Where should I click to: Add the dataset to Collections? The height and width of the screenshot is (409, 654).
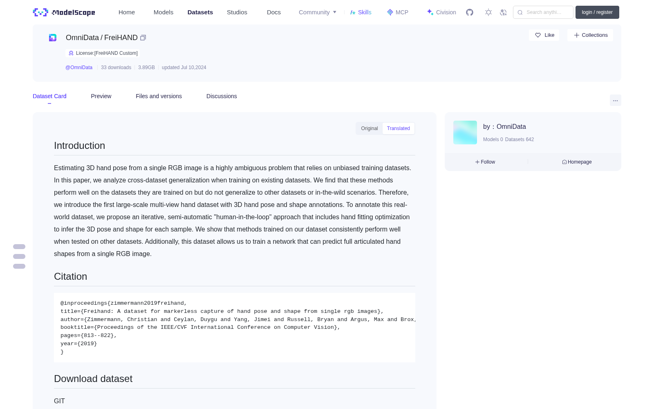tap(590, 35)
